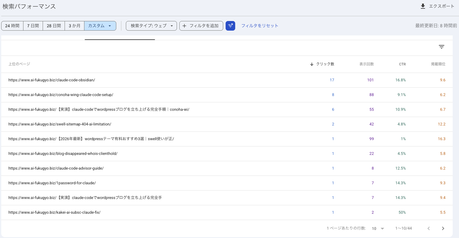Screen dimensions: 459x238
Task: Go to previous page of results
Action: click(429, 228)
